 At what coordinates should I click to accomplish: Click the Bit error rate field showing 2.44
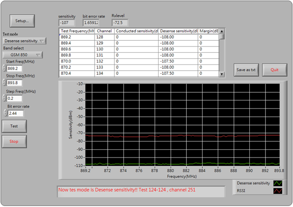point(16,113)
